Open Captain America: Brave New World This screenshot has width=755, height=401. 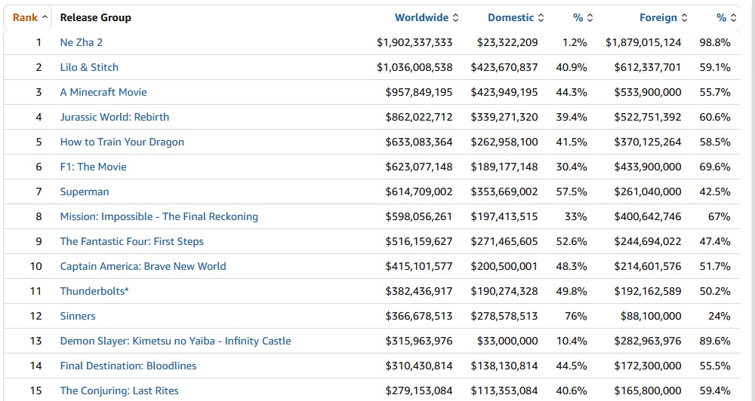(x=143, y=266)
